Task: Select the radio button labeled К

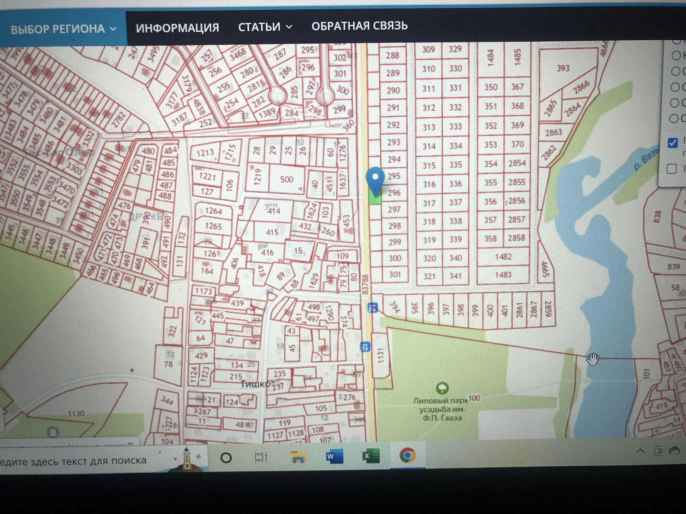Action: (676, 55)
